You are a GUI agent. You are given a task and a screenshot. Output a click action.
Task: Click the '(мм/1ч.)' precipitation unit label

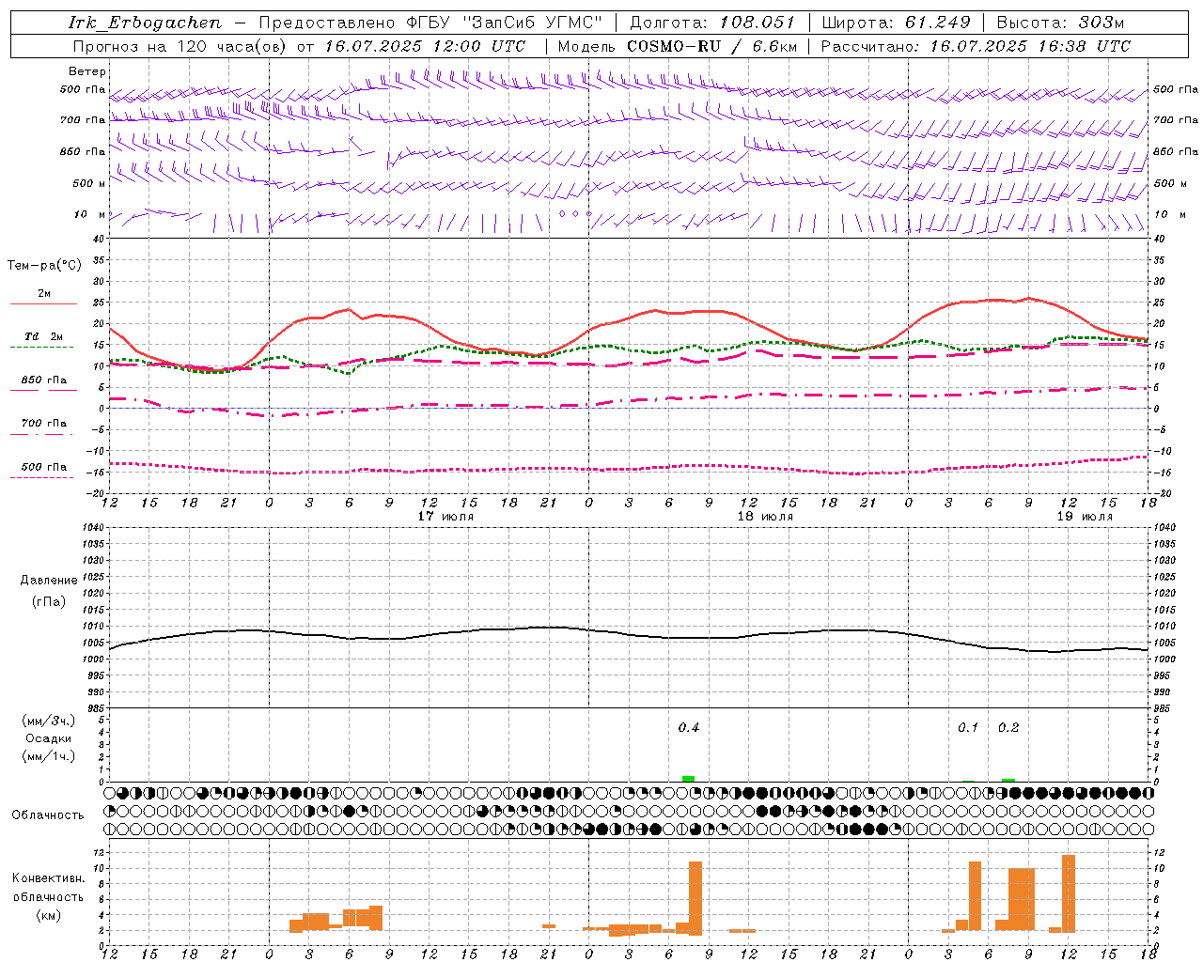pos(49,756)
